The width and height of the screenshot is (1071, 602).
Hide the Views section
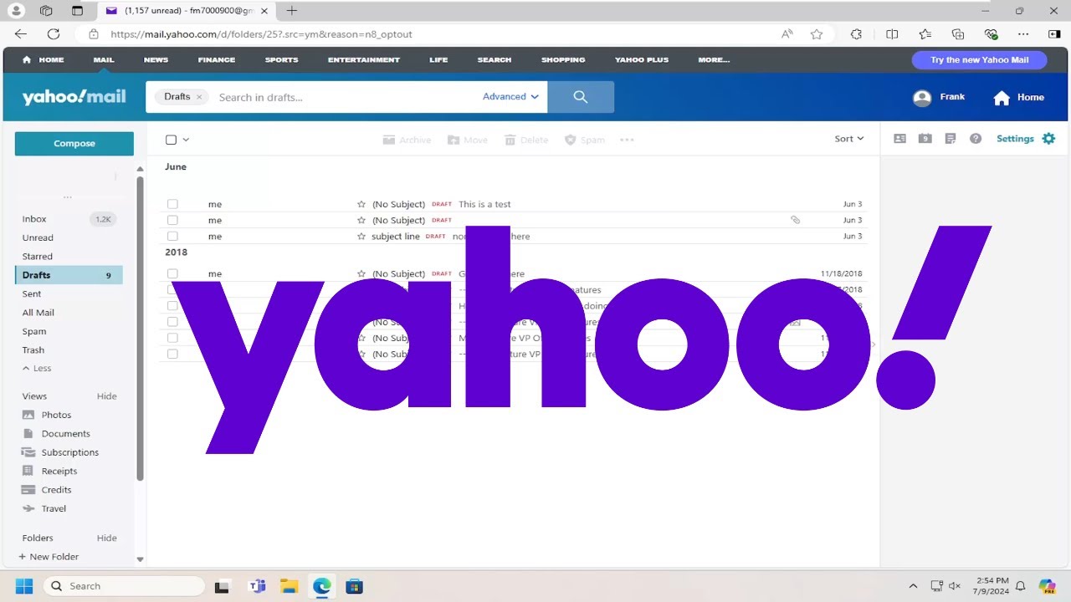tap(107, 396)
